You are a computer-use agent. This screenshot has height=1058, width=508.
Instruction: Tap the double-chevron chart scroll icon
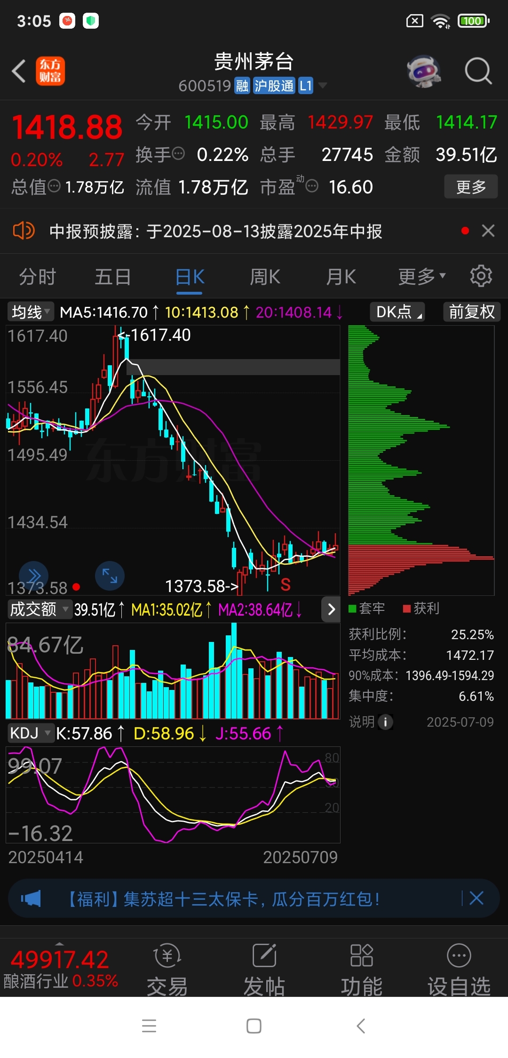tap(34, 576)
